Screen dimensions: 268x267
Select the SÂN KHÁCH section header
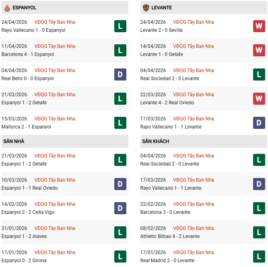(155, 141)
